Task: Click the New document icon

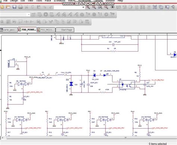Action: click(x=2, y=7)
